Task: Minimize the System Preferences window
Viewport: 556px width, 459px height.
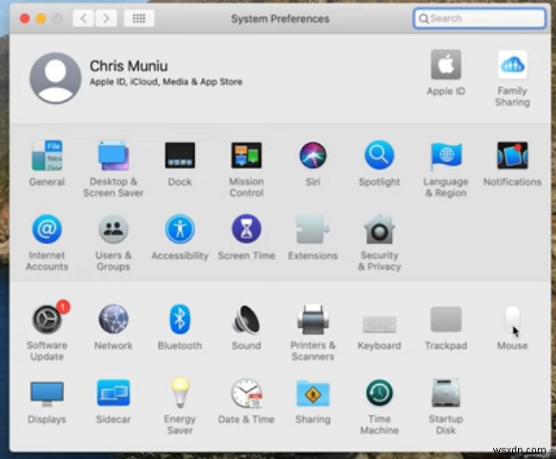Action: click(41, 18)
